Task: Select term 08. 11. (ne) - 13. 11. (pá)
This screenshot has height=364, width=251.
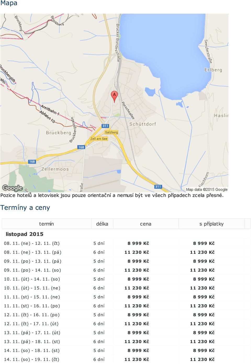Action: coord(33,252)
